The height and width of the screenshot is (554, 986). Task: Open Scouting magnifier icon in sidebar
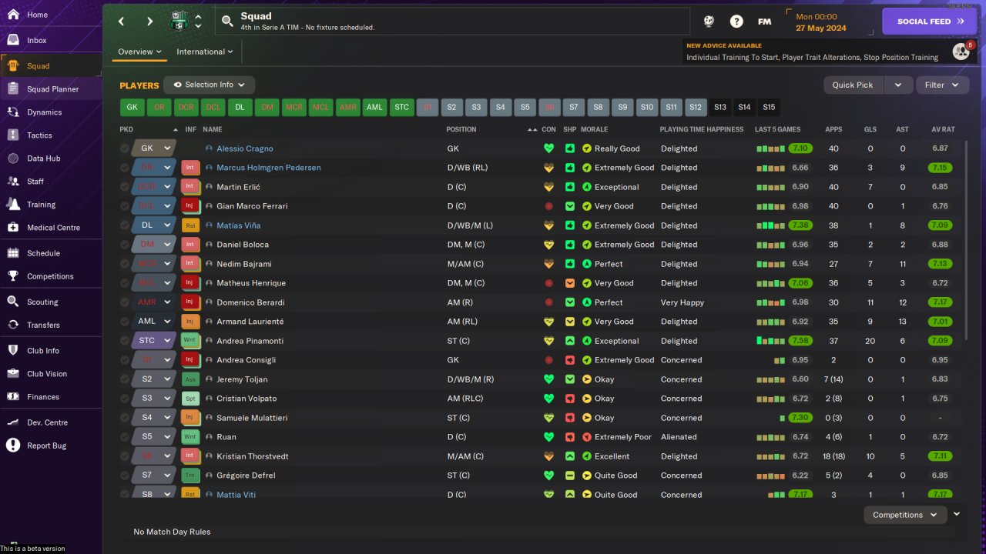(x=13, y=302)
